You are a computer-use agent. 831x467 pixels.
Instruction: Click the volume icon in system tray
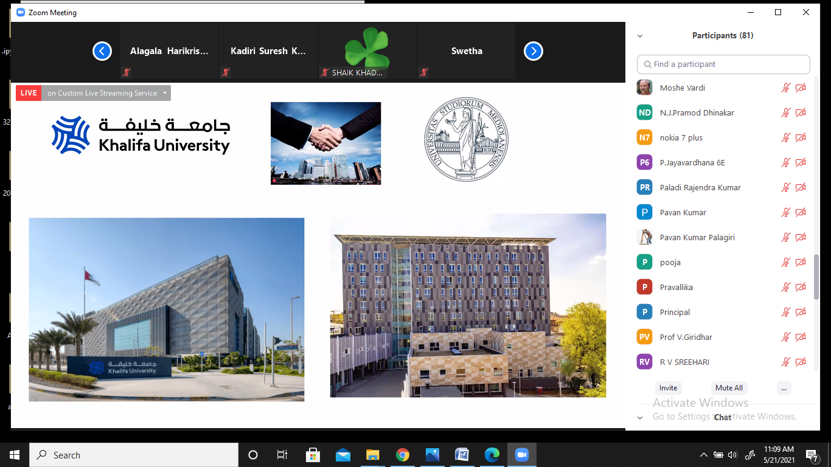coord(732,455)
